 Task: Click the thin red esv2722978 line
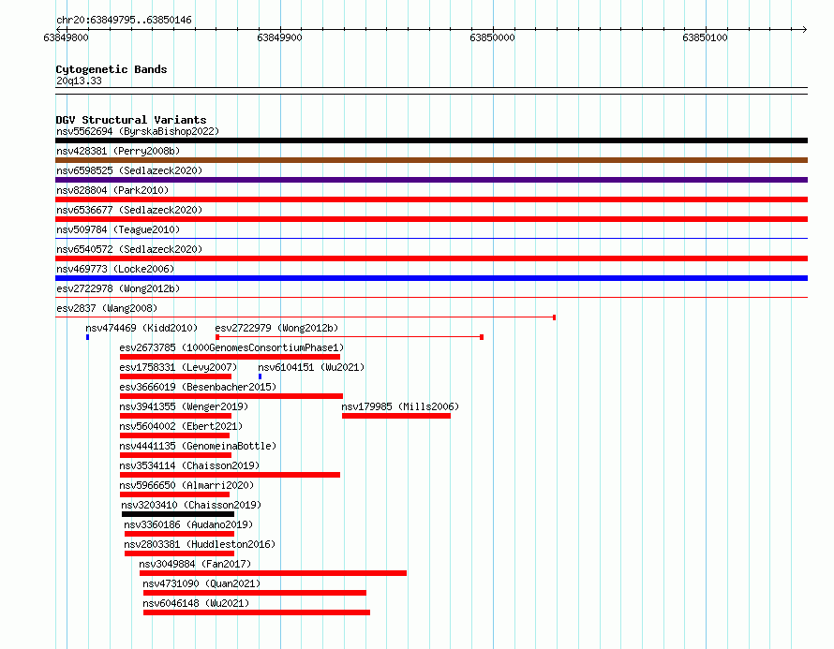point(431,298)
